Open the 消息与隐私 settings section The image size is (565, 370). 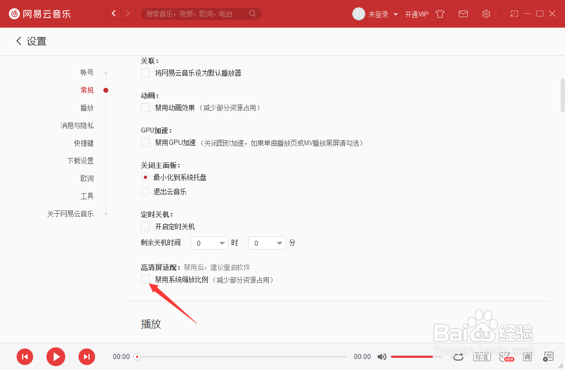[x=77, y=125]
